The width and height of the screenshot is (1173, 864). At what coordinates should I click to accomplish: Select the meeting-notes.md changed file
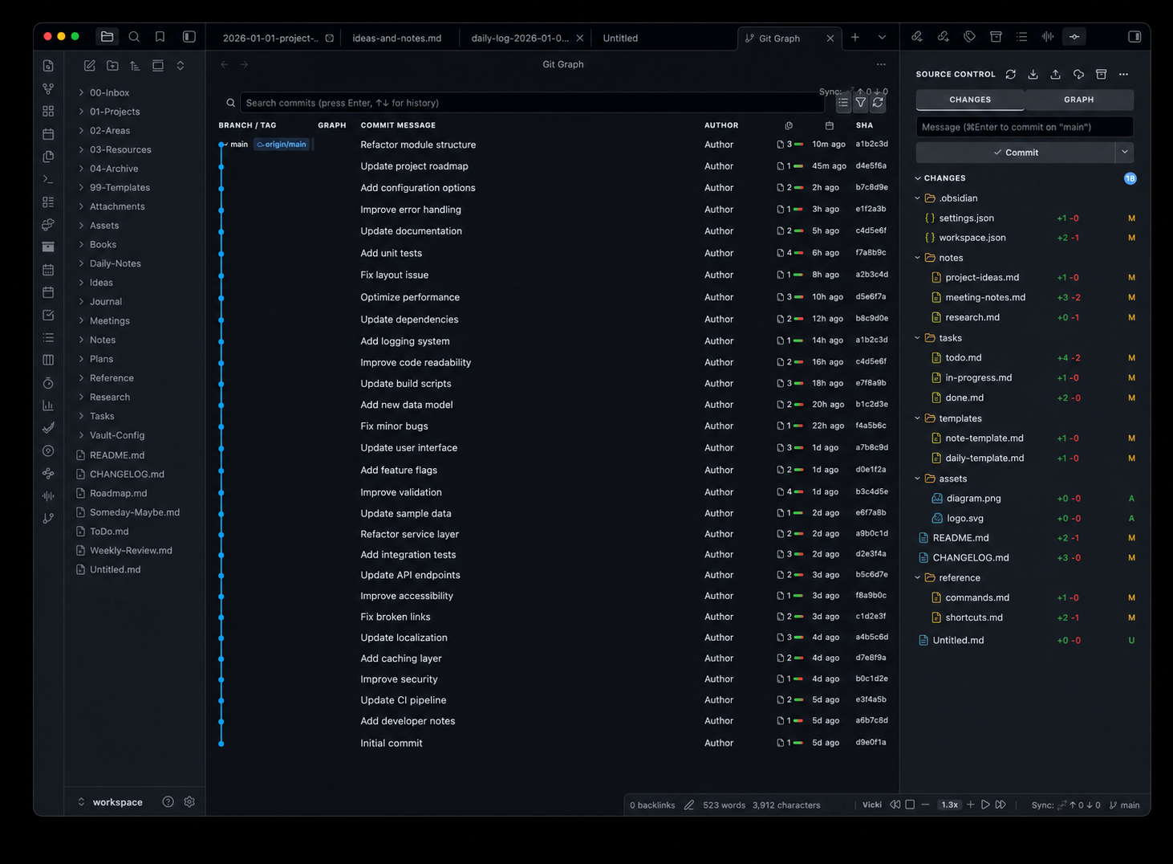(985, 297)
